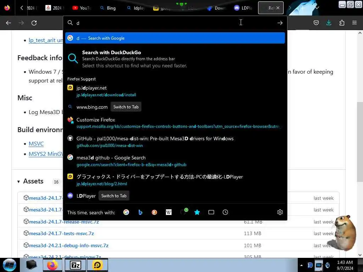Search in Bookmarks star icon
The image size is (363, 272).
[197, 212]
